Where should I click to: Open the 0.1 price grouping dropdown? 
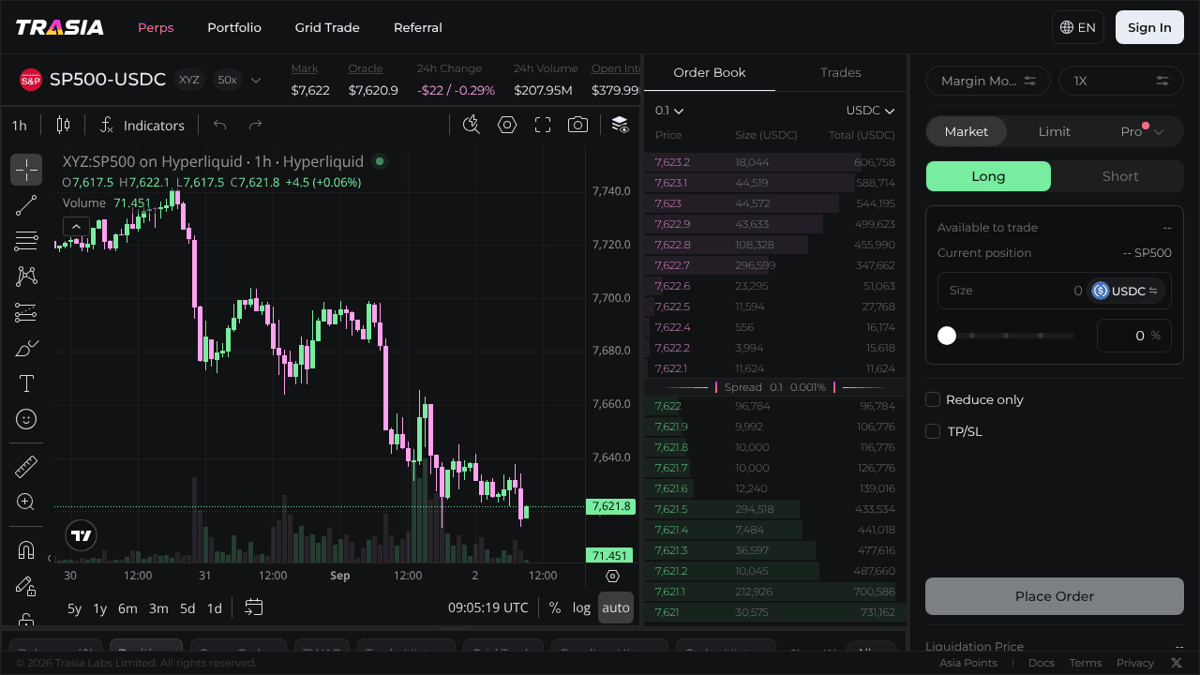coord(669,111)
